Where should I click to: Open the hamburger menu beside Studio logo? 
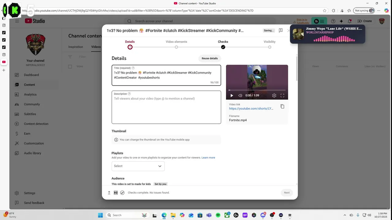[x=17, y=21]
